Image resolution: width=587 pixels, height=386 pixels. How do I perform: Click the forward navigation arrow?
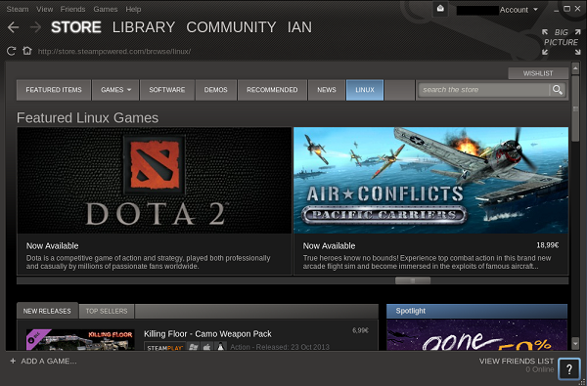[x=35, y=27]
